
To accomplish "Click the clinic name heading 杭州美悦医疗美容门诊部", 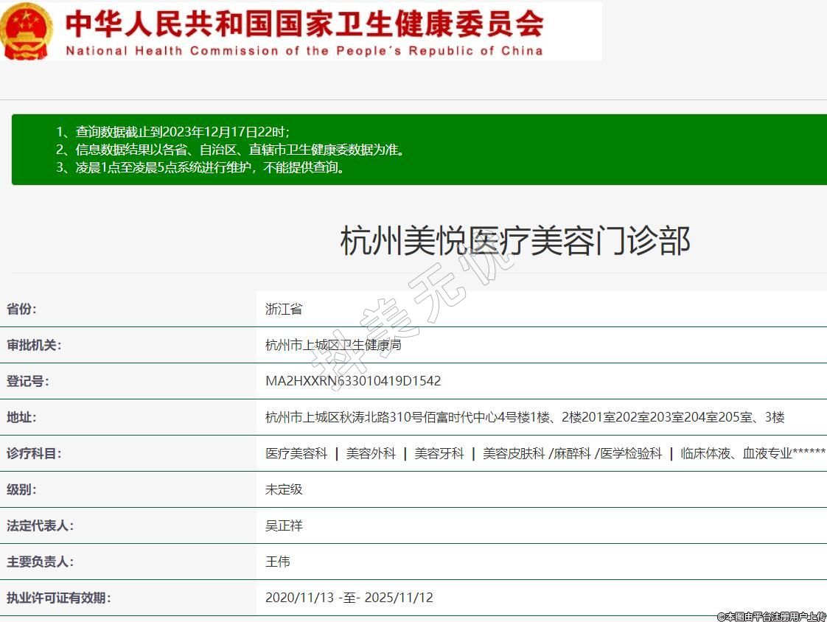I will 514,241.
